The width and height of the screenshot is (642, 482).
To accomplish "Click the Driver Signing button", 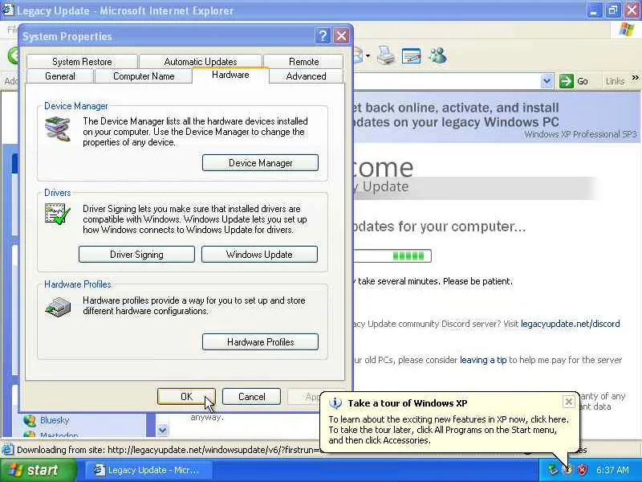I will [x=136, y=254].
